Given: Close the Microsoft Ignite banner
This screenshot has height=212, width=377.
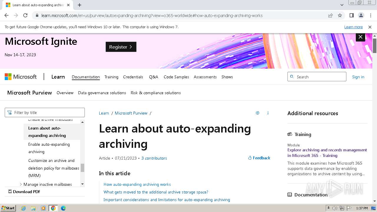Looking at the screenshot, I should tap(361, 37).
